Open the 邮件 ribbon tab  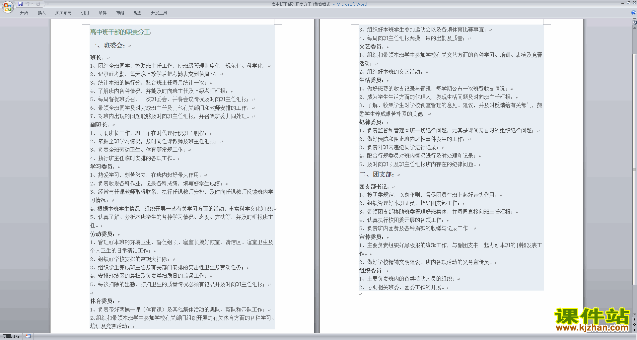point(103,13)
